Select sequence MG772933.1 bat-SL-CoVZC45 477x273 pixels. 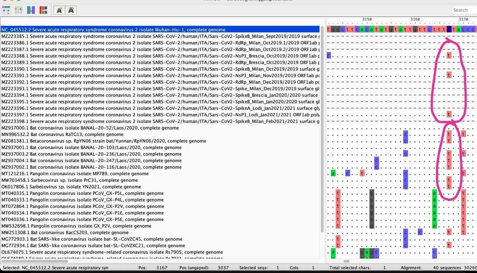(160, 239)
